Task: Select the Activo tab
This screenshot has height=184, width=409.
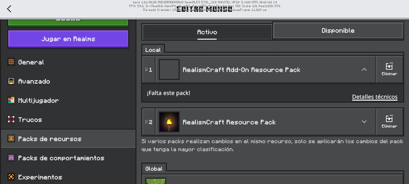Action: pos(207,32)
